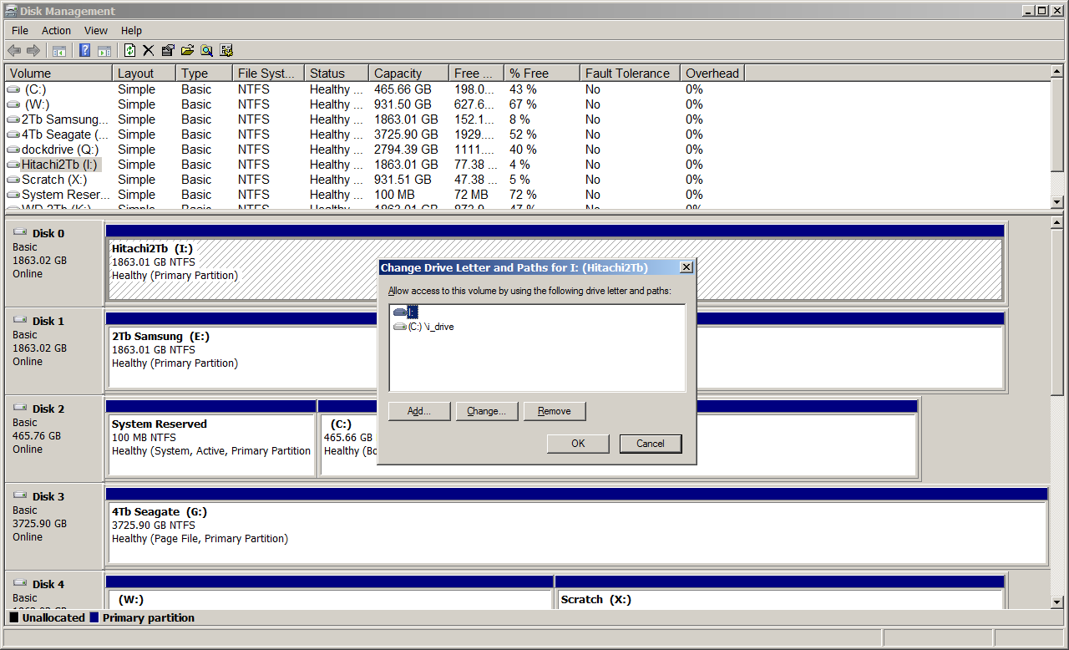
Task: Open Properties from the toolbar icon
Action: [168, 50]
